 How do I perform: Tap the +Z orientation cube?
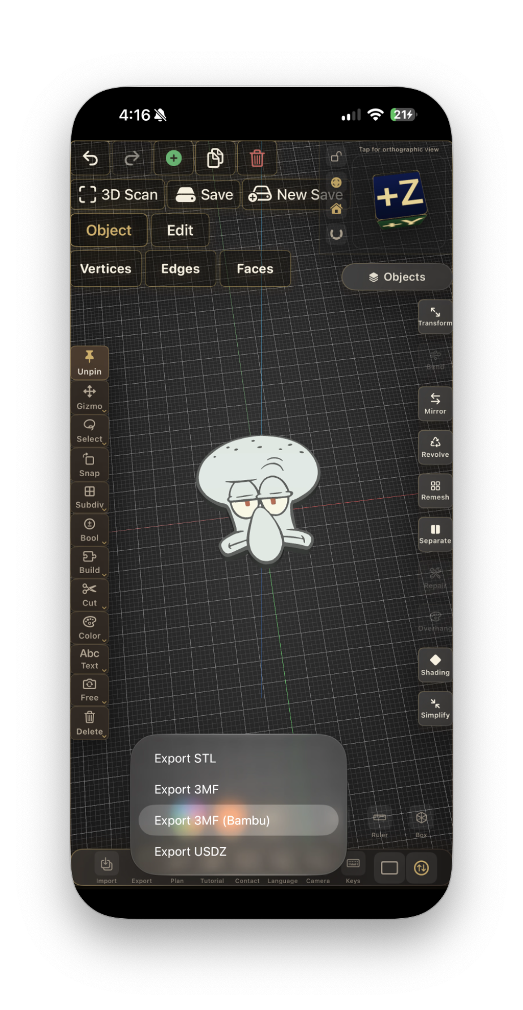coord(401,200)
